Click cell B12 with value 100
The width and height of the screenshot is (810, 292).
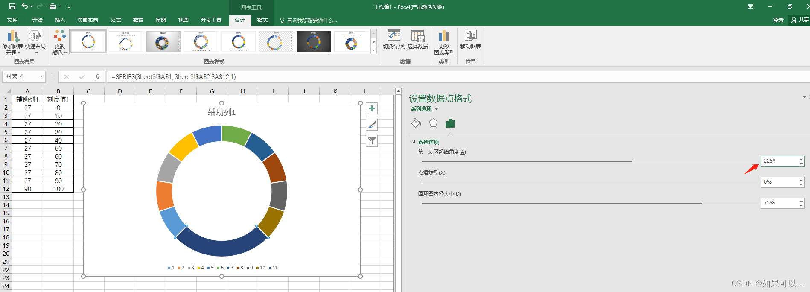coord(58,189)
